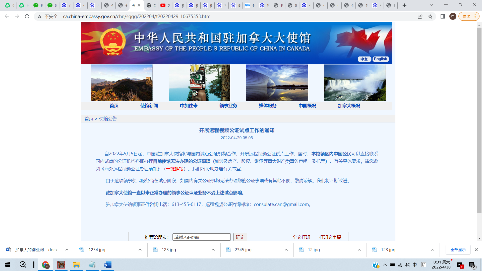
Task: Click the scrollbar down arrow
Action: coord(479,238)
